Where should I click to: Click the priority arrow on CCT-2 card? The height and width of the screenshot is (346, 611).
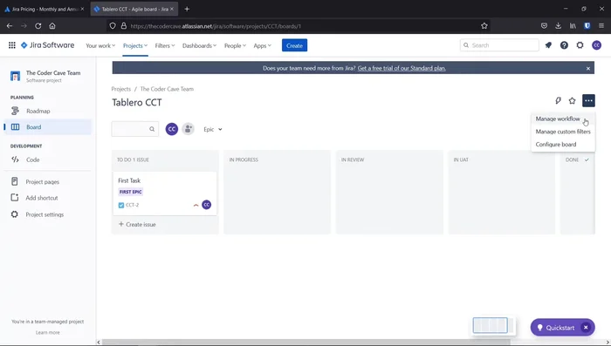(196, 205)
